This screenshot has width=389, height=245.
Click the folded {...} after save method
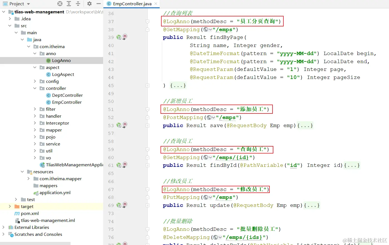[305, 126]
